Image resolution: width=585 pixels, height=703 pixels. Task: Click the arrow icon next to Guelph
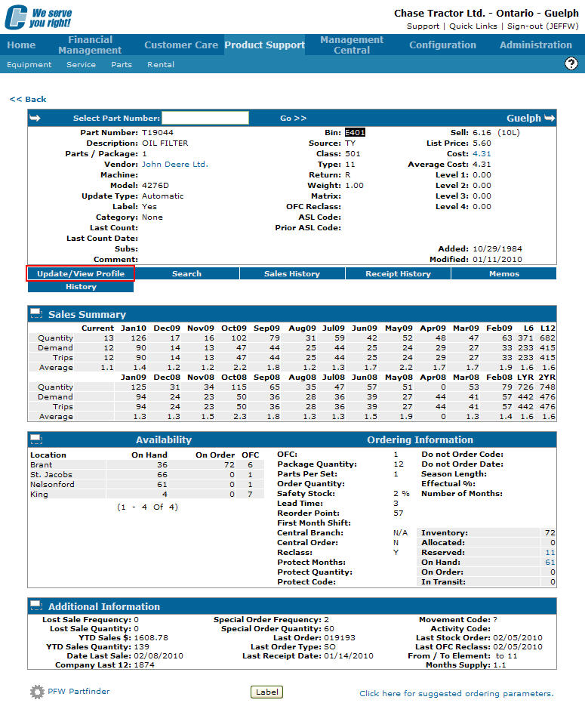[550, 118]
